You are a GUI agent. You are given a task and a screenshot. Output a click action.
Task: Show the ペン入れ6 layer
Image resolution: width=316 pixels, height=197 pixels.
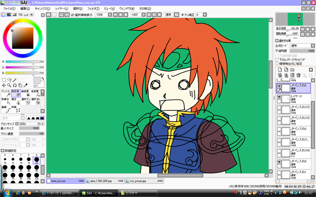[279, 129]
